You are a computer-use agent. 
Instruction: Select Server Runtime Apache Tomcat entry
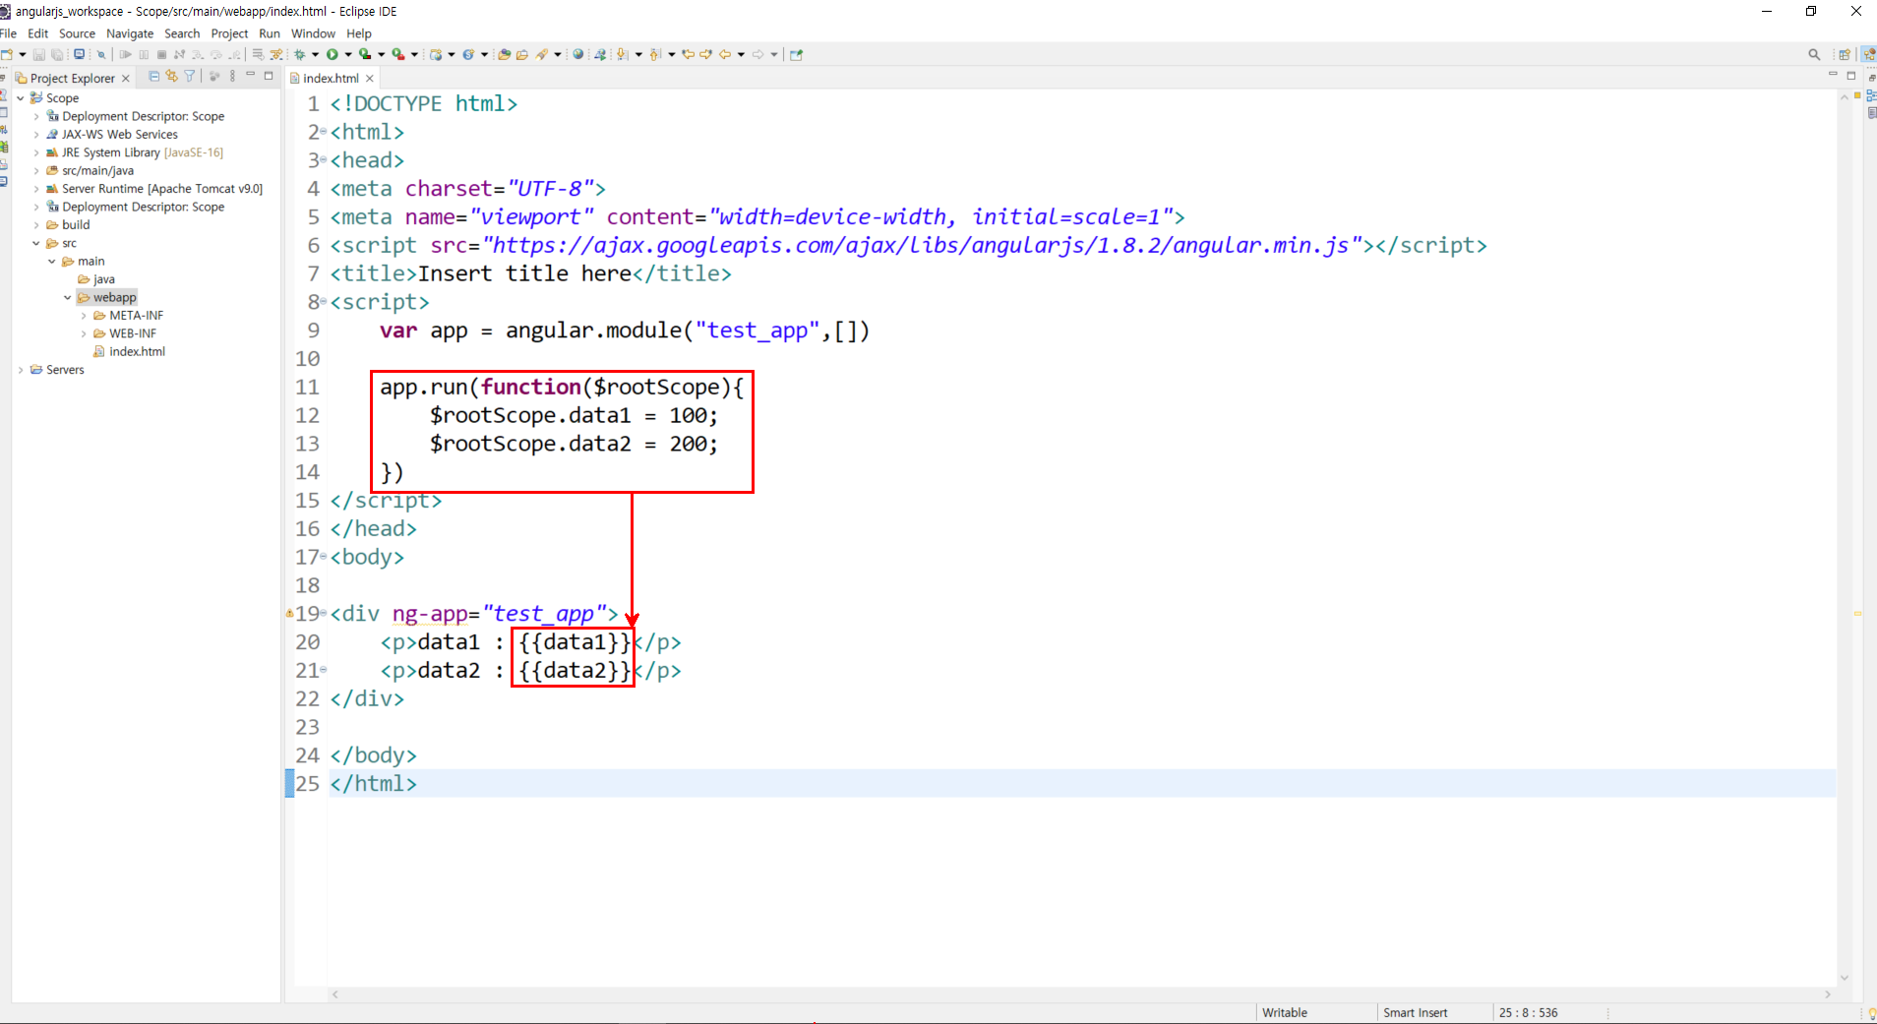[162, 189]
